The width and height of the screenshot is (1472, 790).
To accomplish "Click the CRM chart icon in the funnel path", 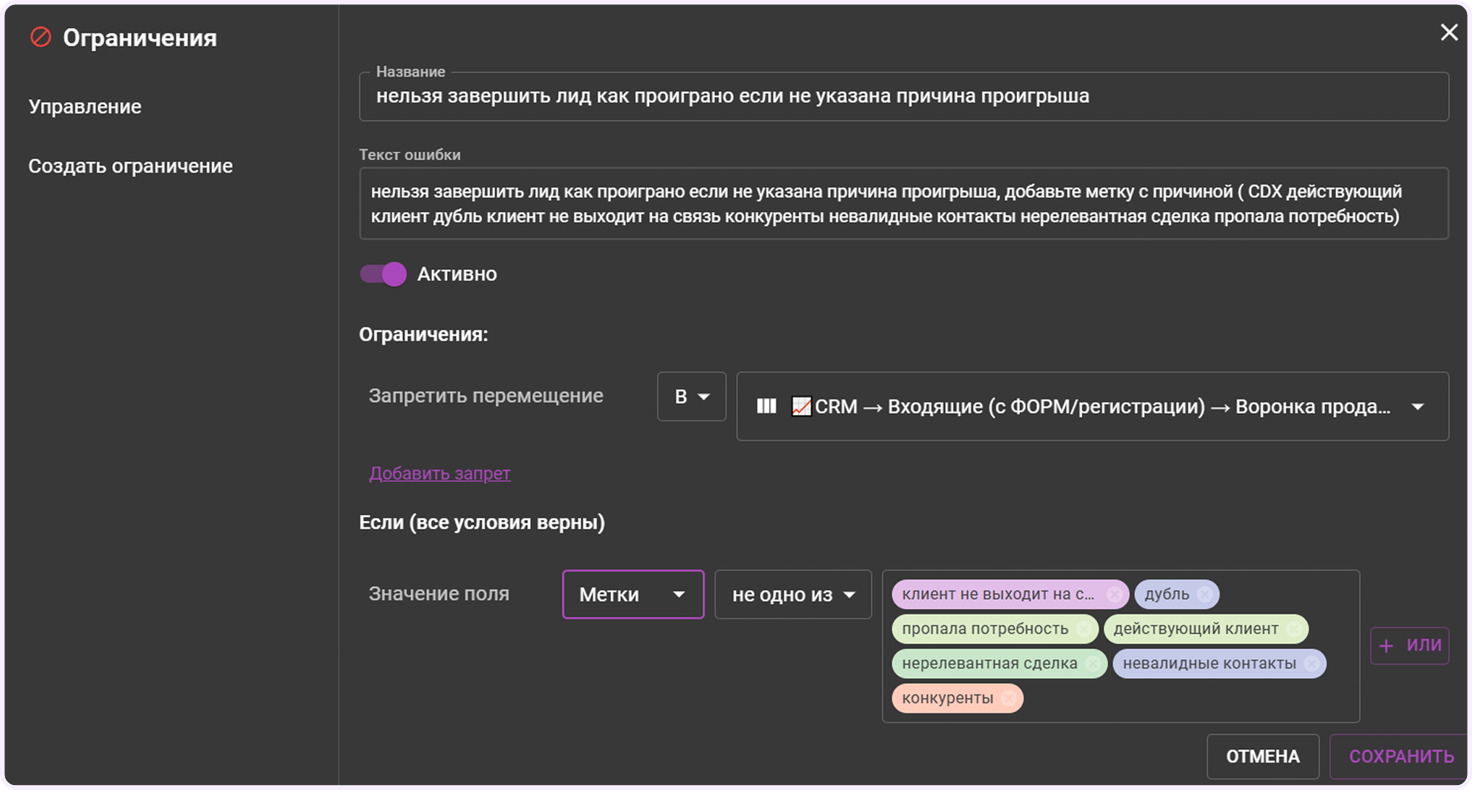I will 802,405.
